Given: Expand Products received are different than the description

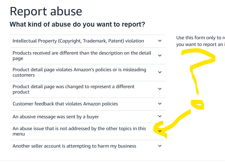Looking at the screenshot, I should [x=88, y=56].
